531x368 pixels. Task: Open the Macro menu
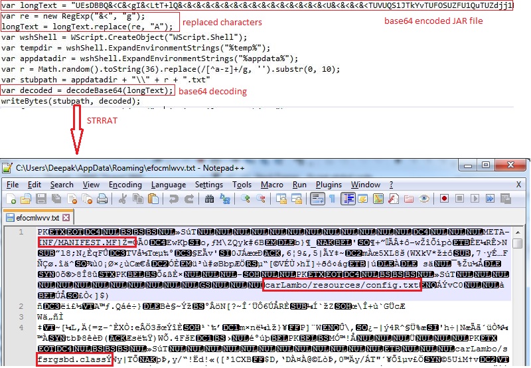[x=272, y=185]
